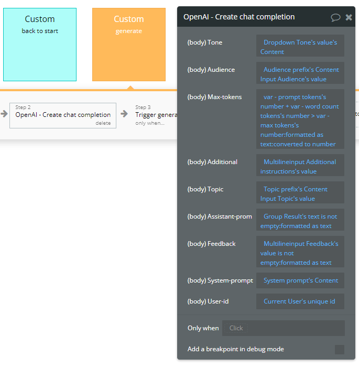The height and width of the screenshot is (368, 359).
Task: Edit the Feedback Multilineinput expression
Action: coord(300,252)
